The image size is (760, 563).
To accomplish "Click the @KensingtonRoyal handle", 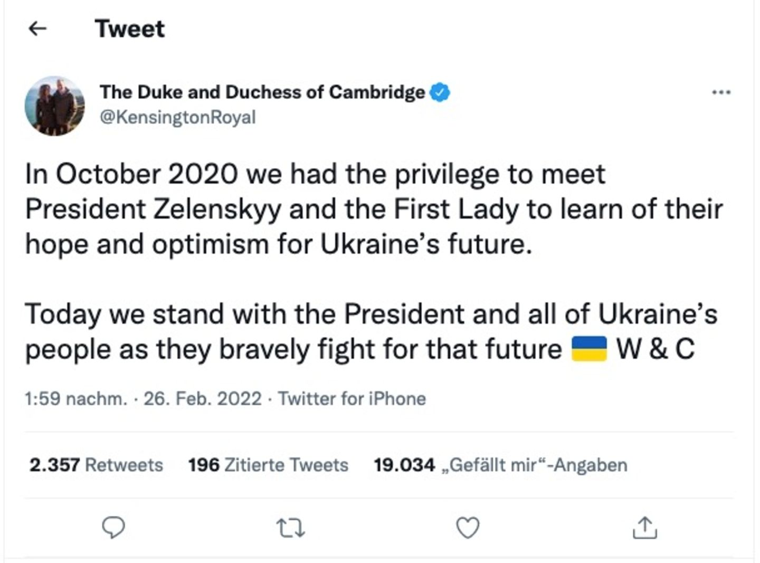I will [178, 117].
